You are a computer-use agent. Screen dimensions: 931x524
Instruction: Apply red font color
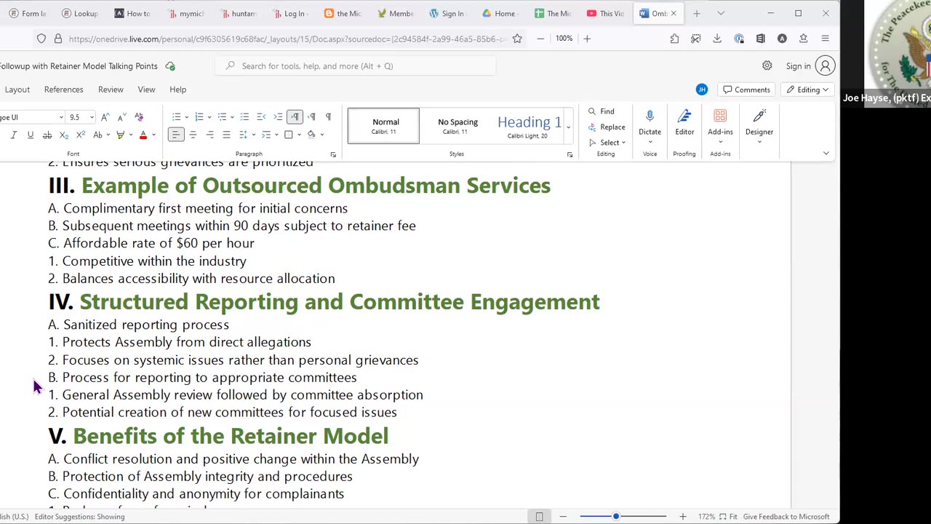143,135
